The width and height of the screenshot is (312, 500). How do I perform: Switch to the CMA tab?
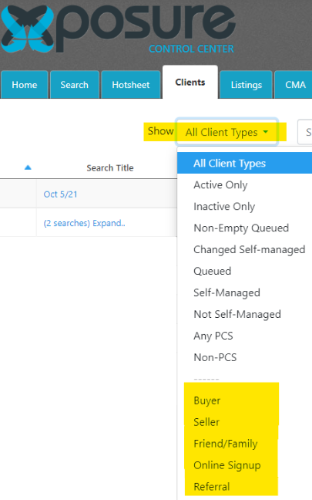point(295,85)
